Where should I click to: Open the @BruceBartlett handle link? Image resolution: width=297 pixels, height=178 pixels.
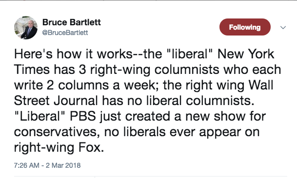tap(65, 33)
